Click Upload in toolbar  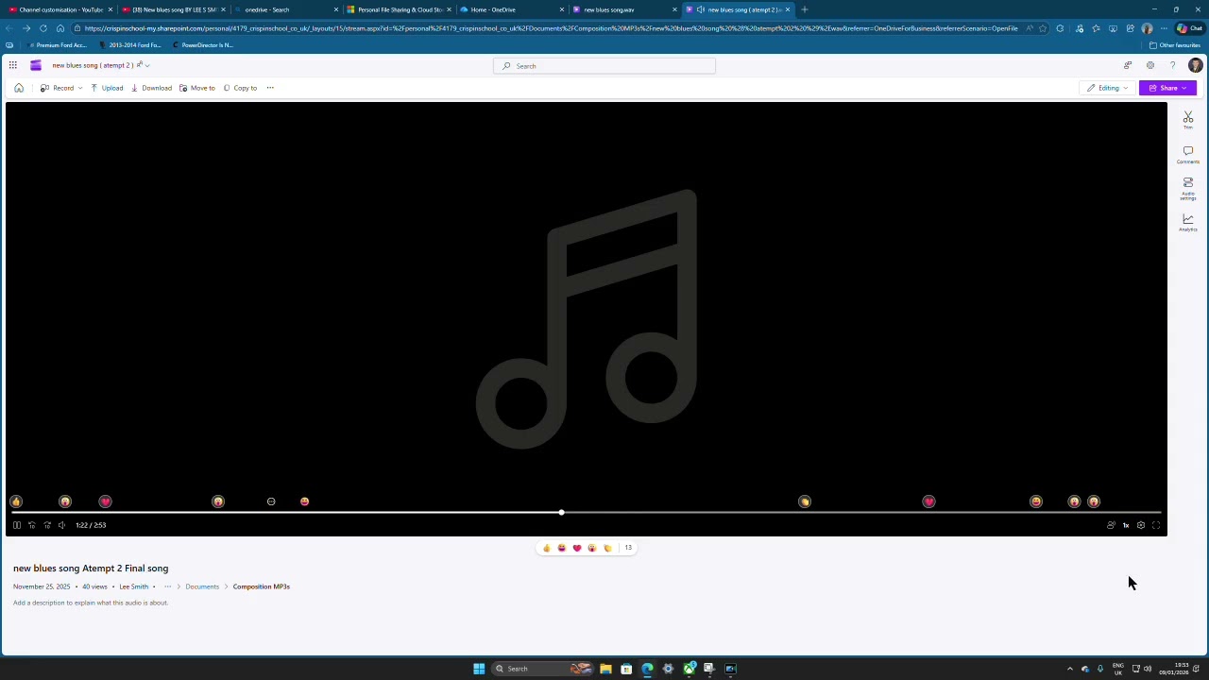(107, 88)
